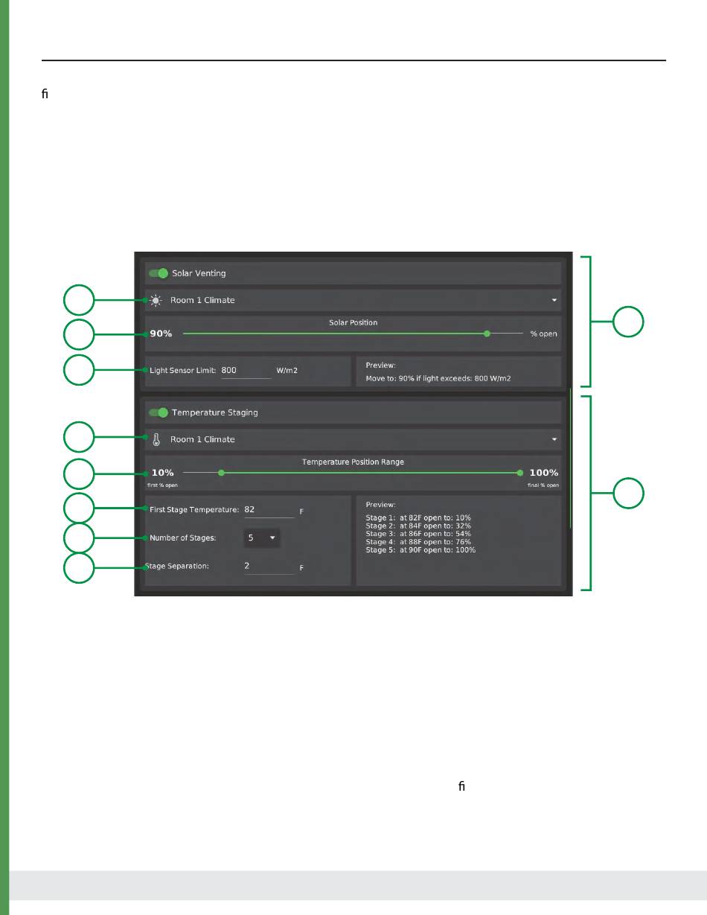Click the 10% first open value
The width and height of the screenshot is (707, 915).
(162, 473)
